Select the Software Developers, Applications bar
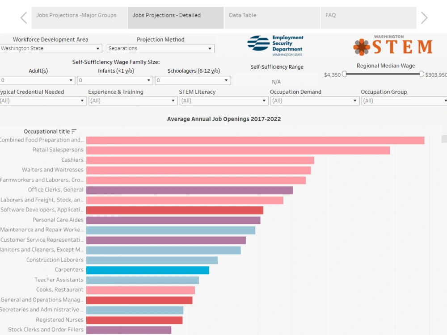The width and height of the screenshot is (447, 335). [x=175, y=210]
